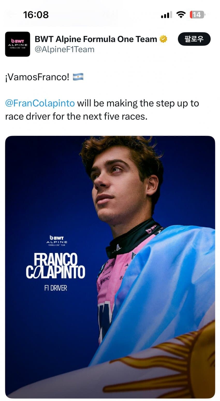Tap the F1 DRIVER caption in image
The height and width of the screenshot is (401, 220).
[55, 288]
